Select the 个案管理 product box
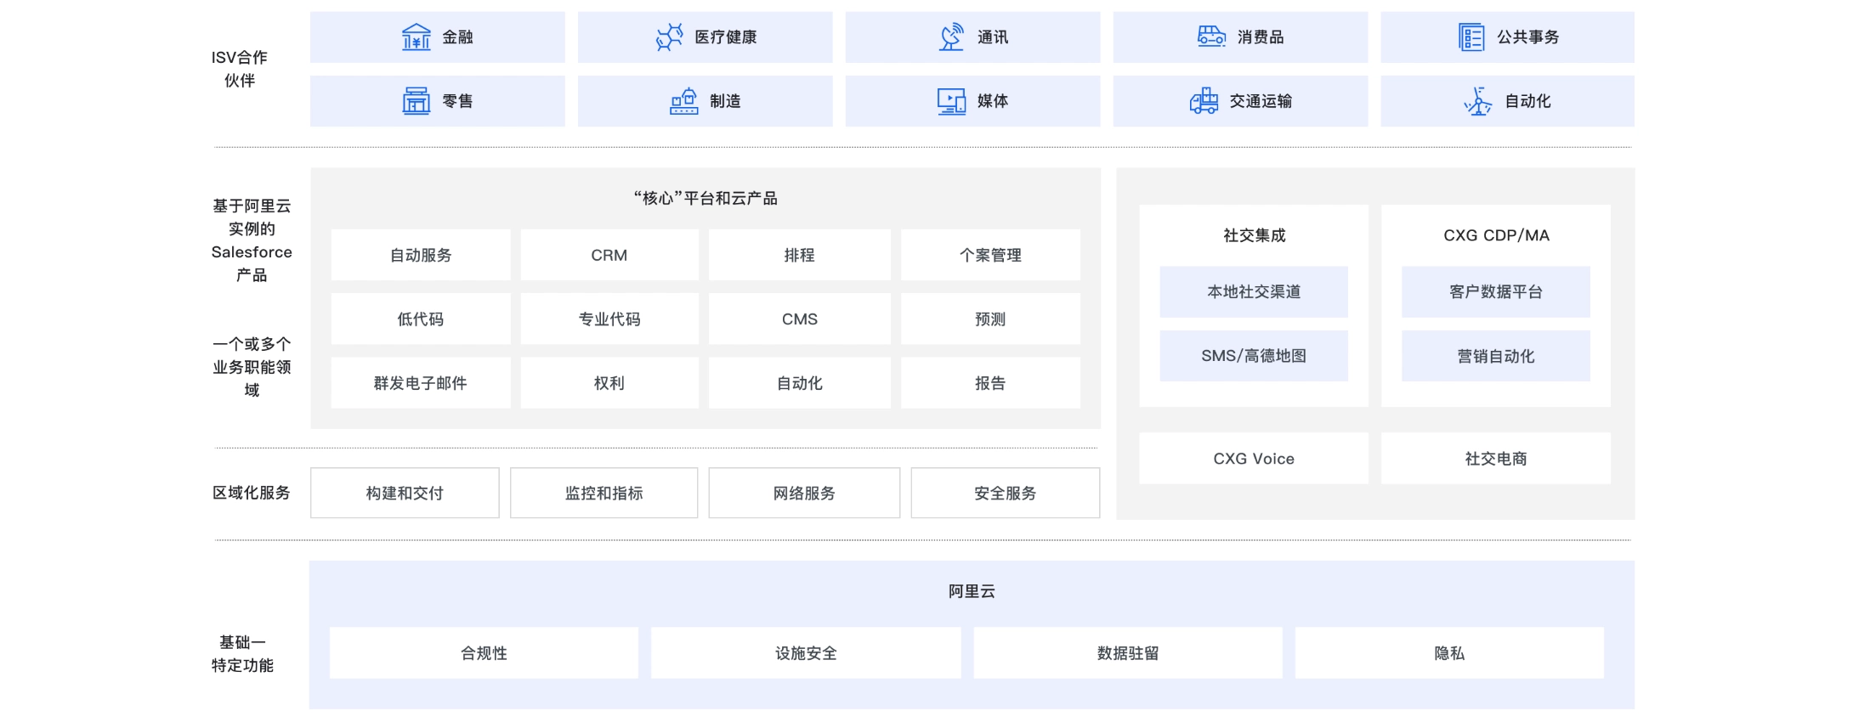The image size is (1870, 722). pyautogui.click(x=990, y=255)
